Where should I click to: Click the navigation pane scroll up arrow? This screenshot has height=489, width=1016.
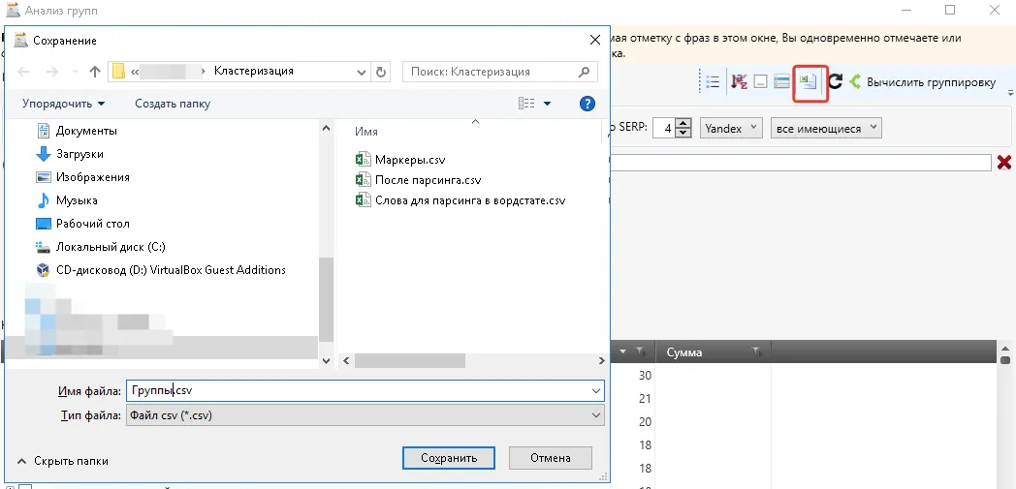click(326, 128)
